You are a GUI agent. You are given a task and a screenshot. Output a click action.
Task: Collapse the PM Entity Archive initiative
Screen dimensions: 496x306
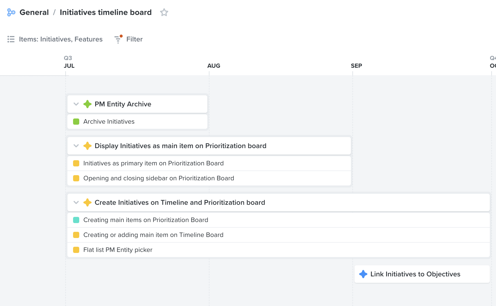click(76, 104)
